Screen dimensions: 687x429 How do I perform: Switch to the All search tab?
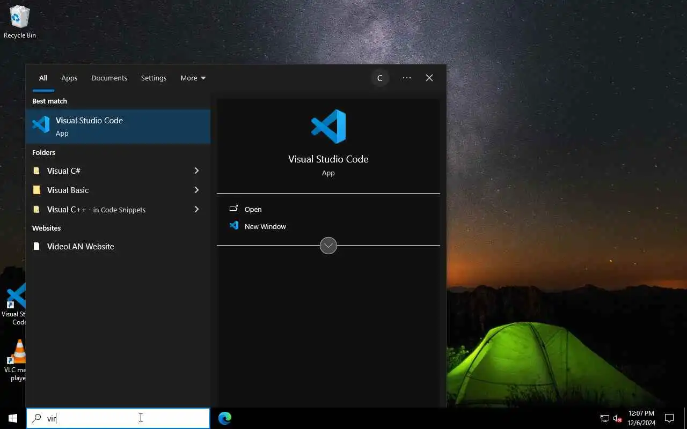pyautogui.click(x=43, y=78)
